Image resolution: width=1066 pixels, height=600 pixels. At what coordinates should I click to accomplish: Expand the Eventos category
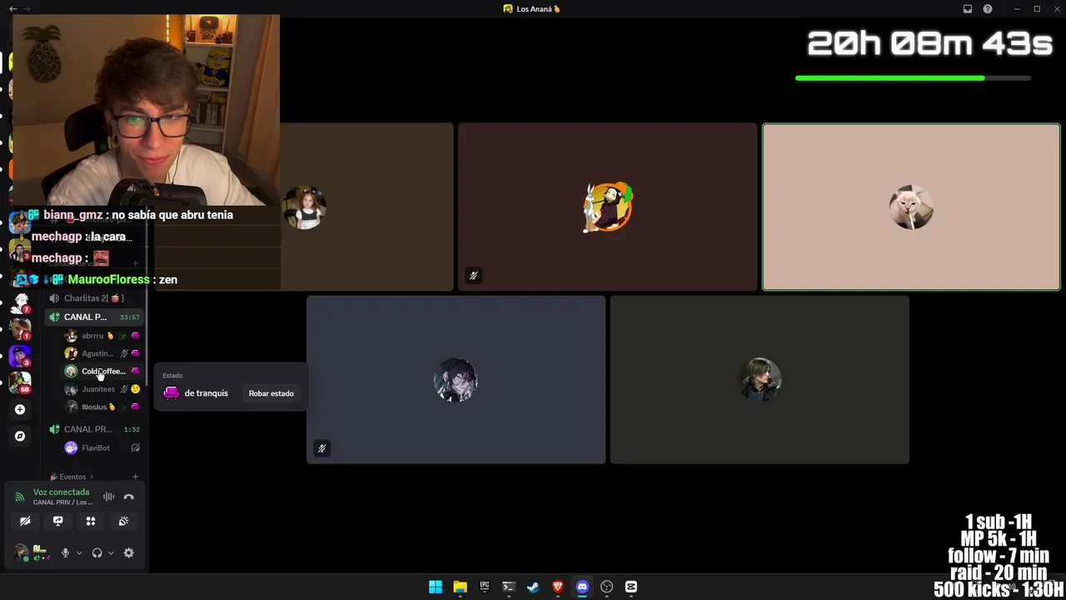(x=72, y=477)
